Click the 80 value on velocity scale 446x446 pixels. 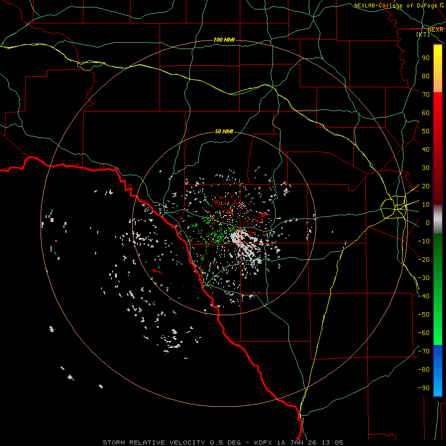click(x=426, y=76)
